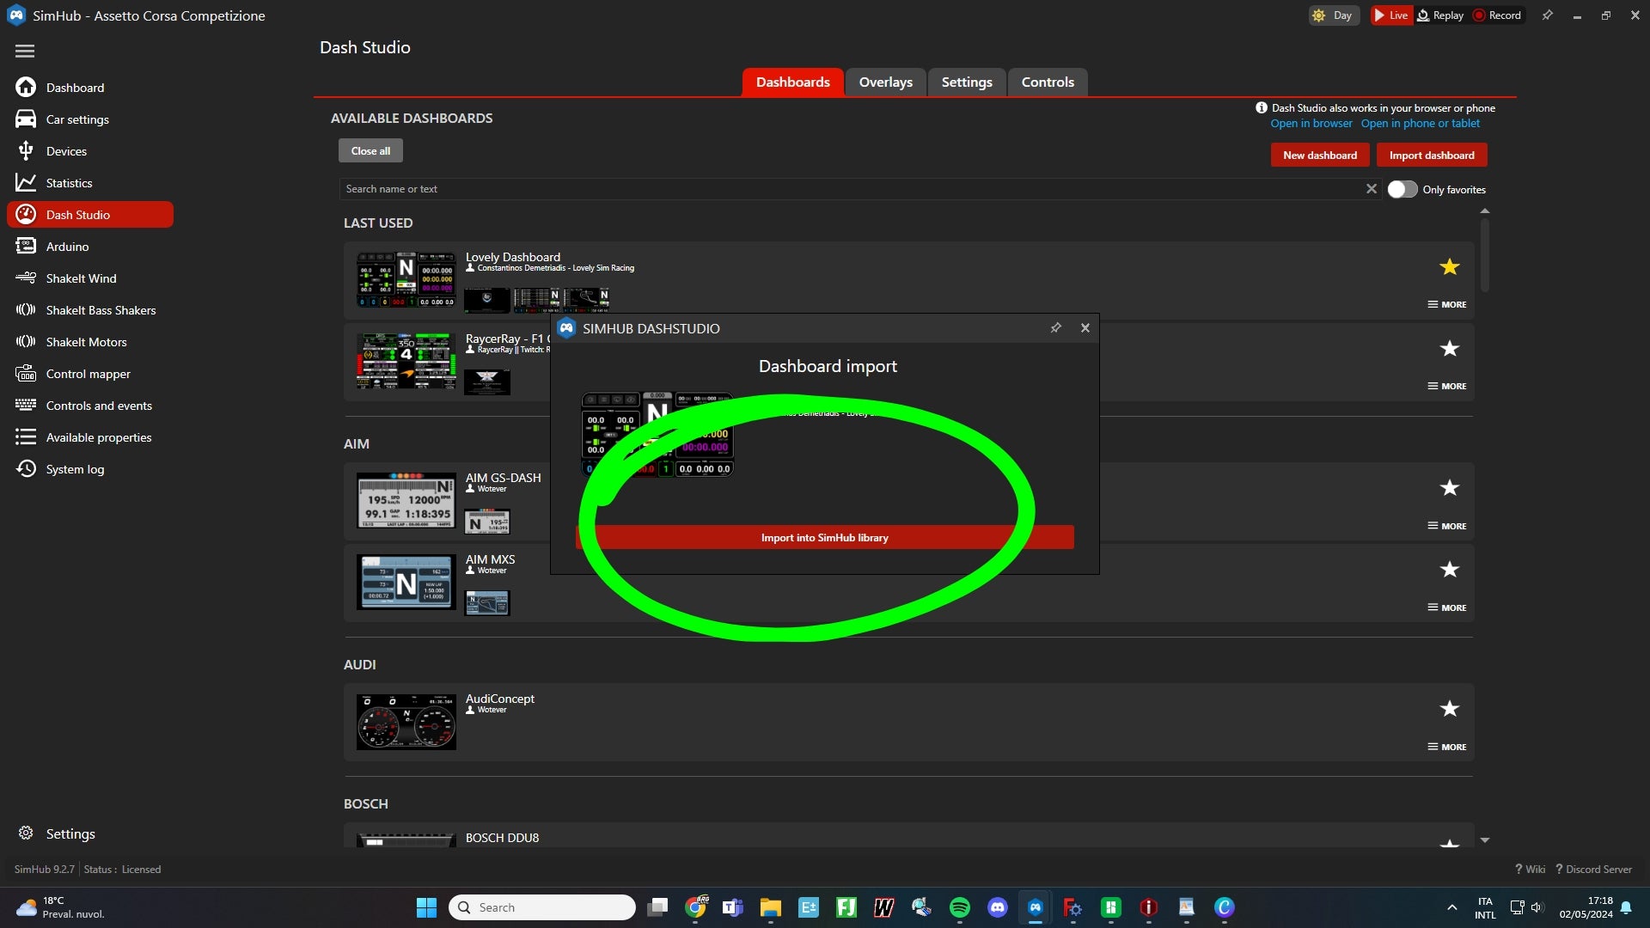Open the AudiConcept dashboard thumbnail
This screenshot has height=928, width=1650.
tap(406, 722)
